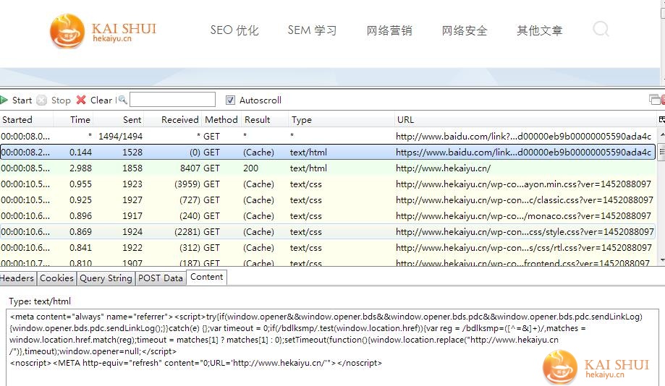Click inside the response content text area
The width and height of the screenshot is (665, 386).
tap(332, 348)
